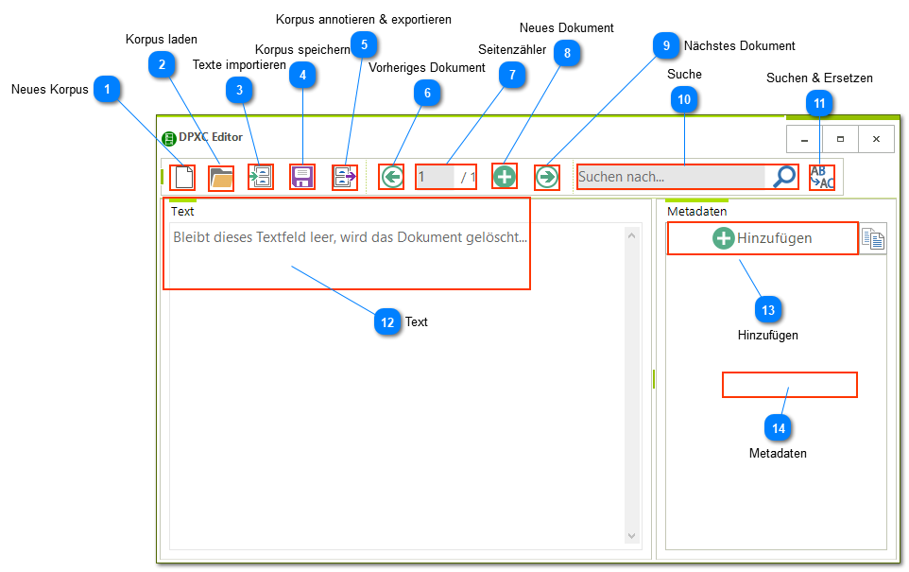Click the magnifying glass search icon

[784, 177]
